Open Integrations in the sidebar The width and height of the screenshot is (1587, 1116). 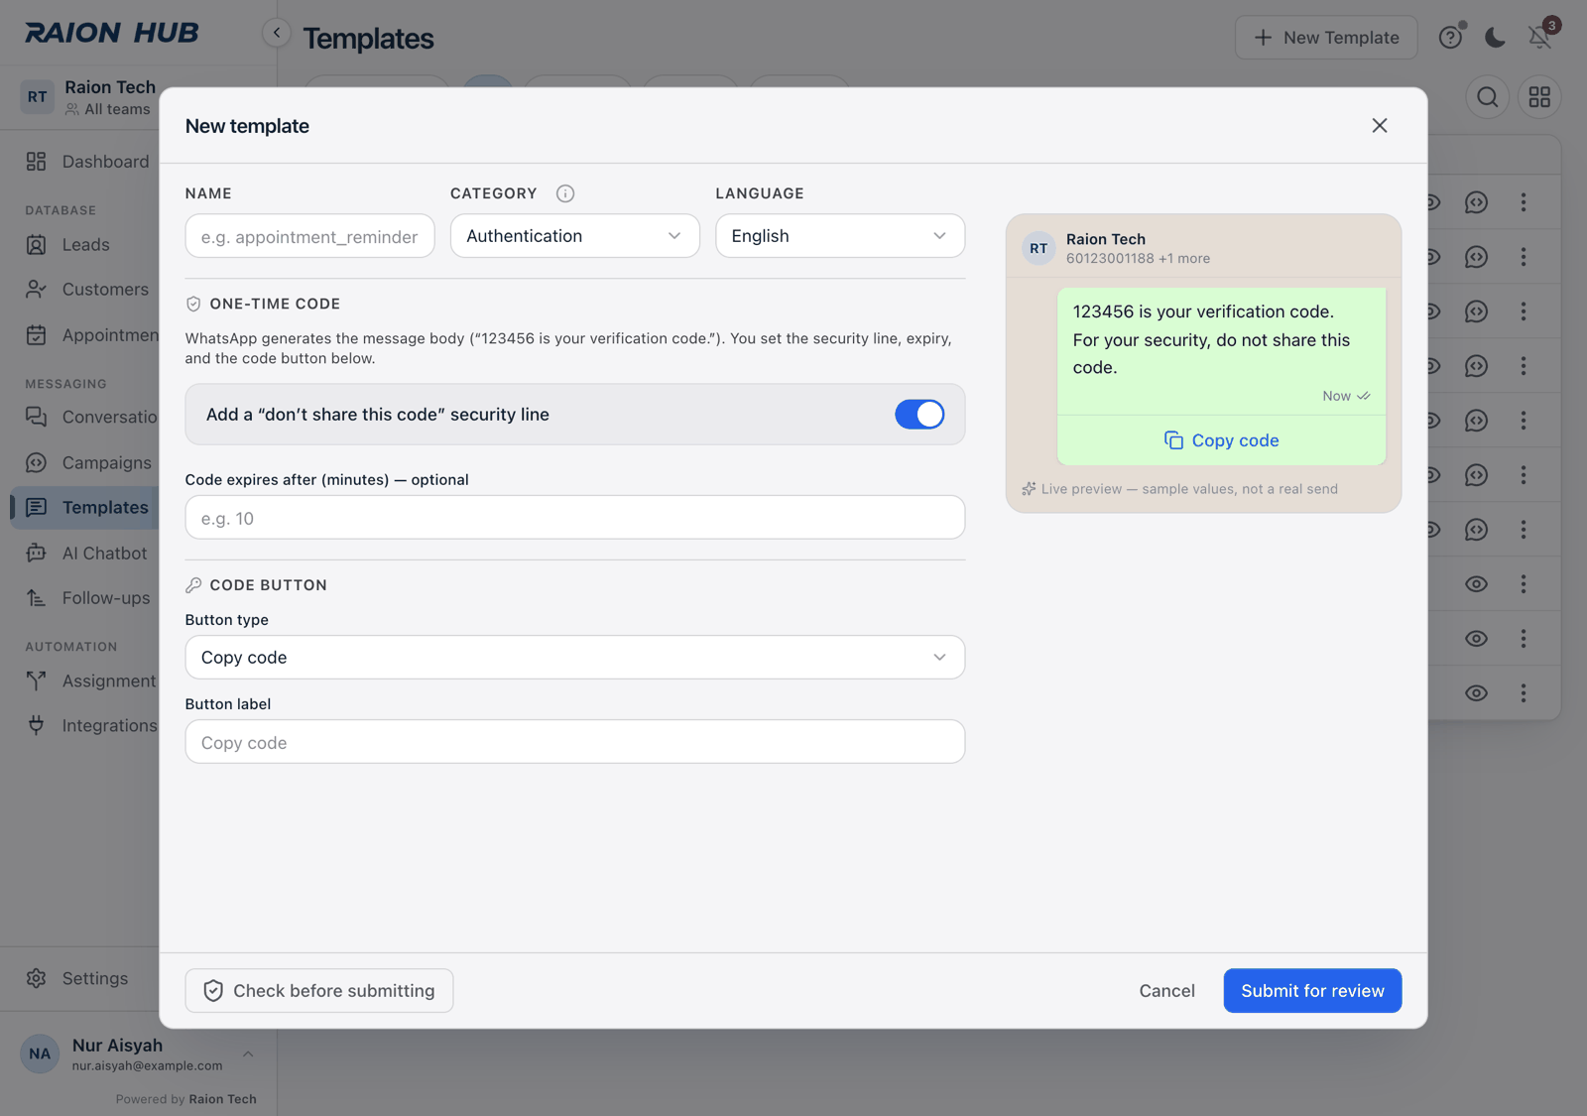click(x=91, y=726)
